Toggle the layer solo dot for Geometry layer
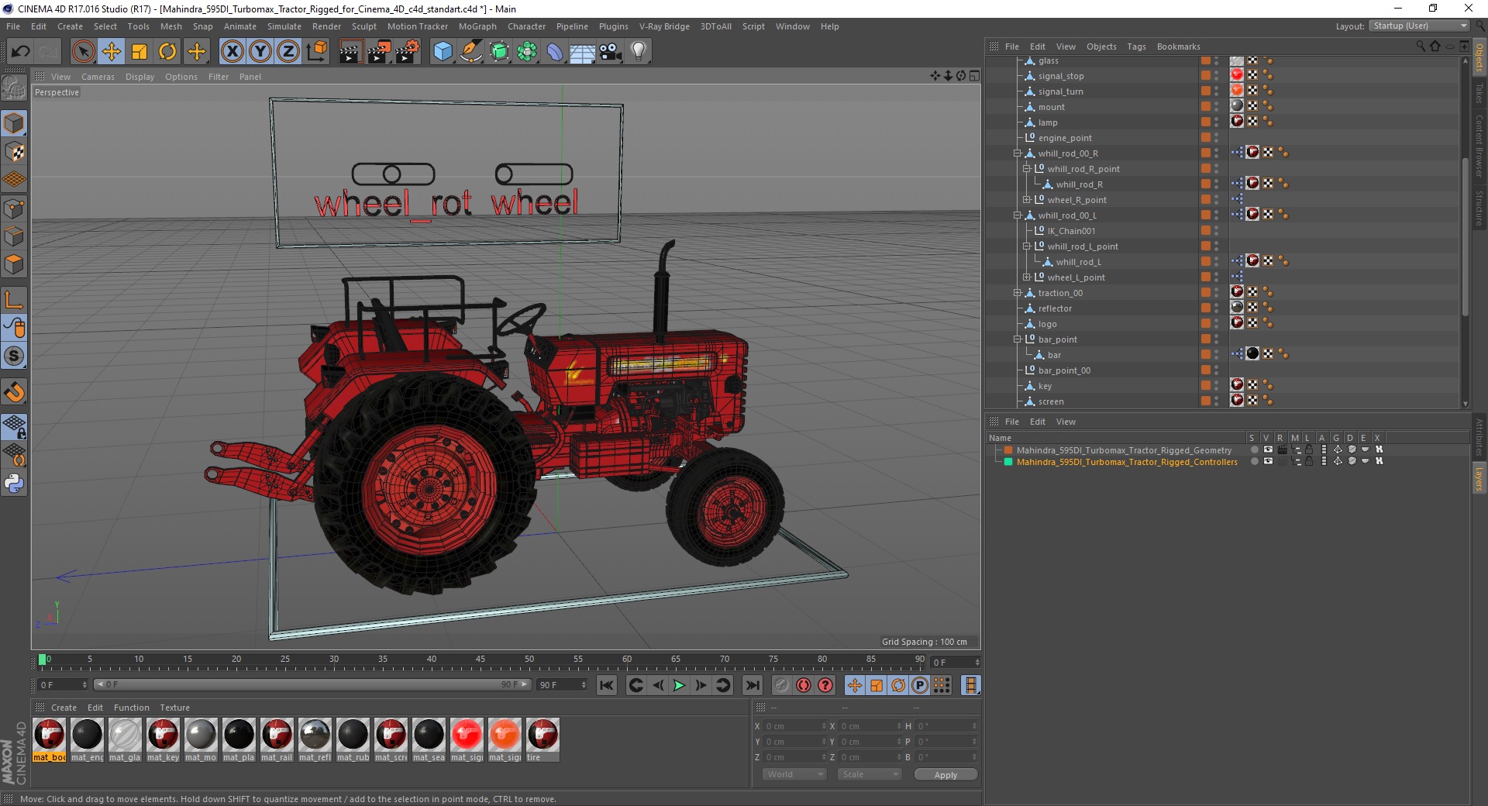 tap(1254, 449)
